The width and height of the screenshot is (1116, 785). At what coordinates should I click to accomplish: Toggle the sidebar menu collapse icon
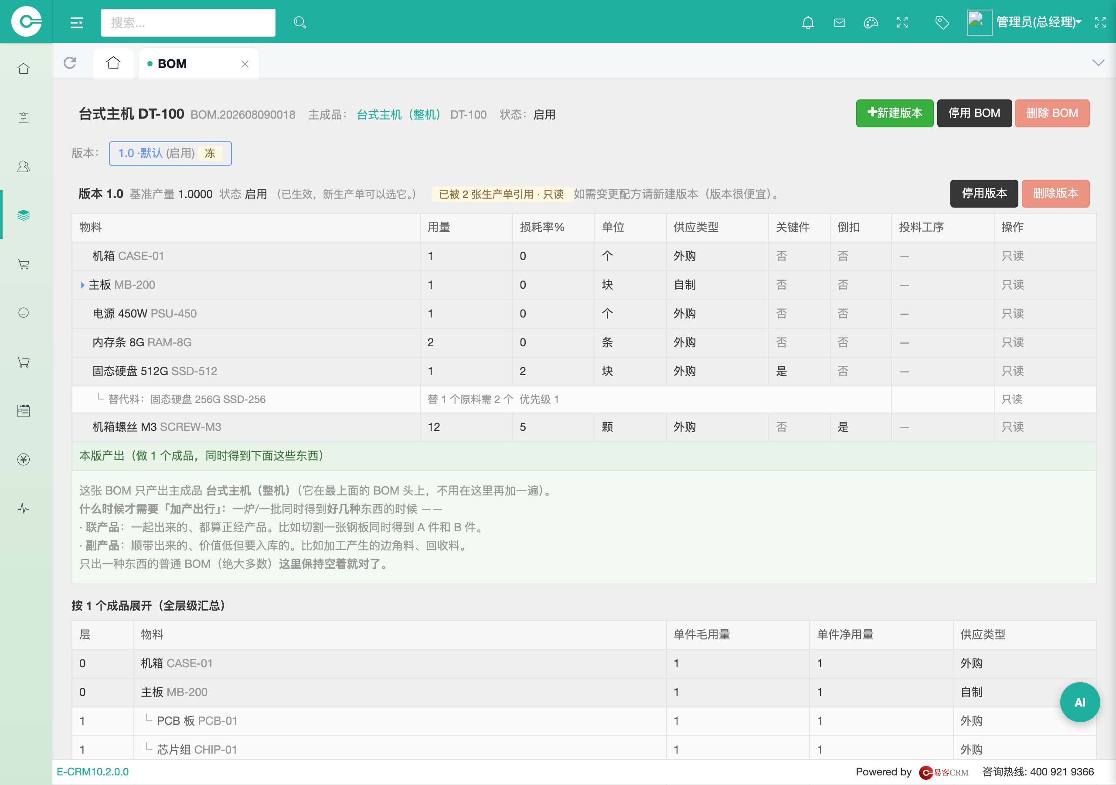point(77,22)
